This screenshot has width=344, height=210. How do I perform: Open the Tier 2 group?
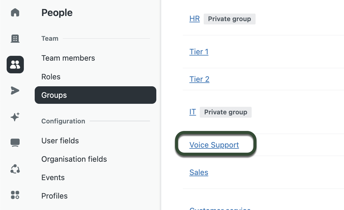click(199, 79)
